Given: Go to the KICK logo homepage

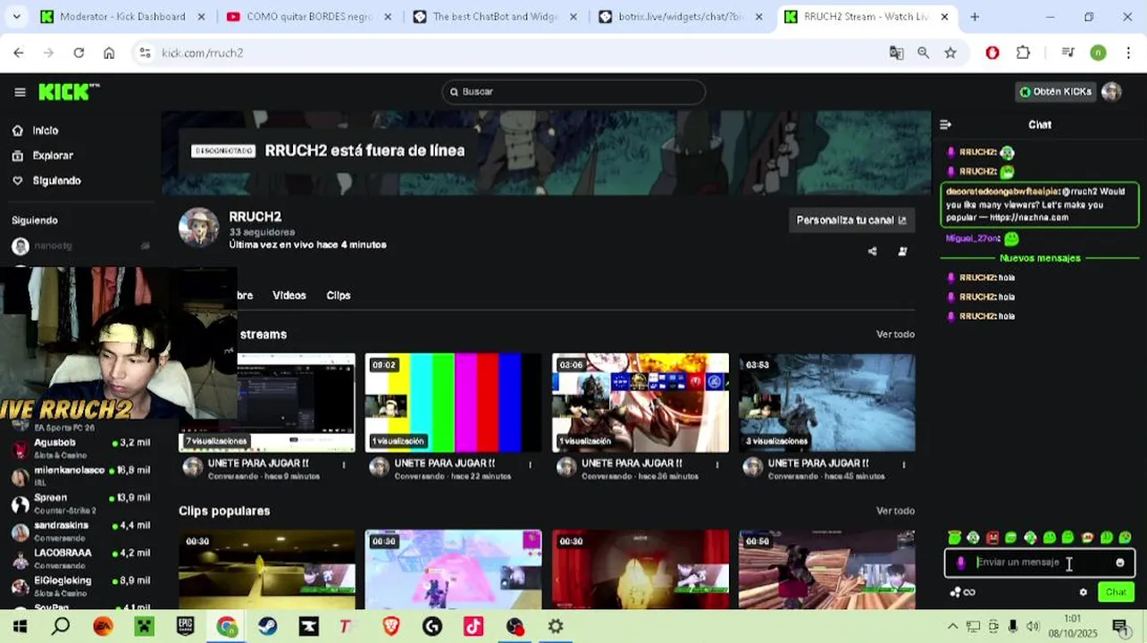Looking at the screenshot, I should (69, 92).
